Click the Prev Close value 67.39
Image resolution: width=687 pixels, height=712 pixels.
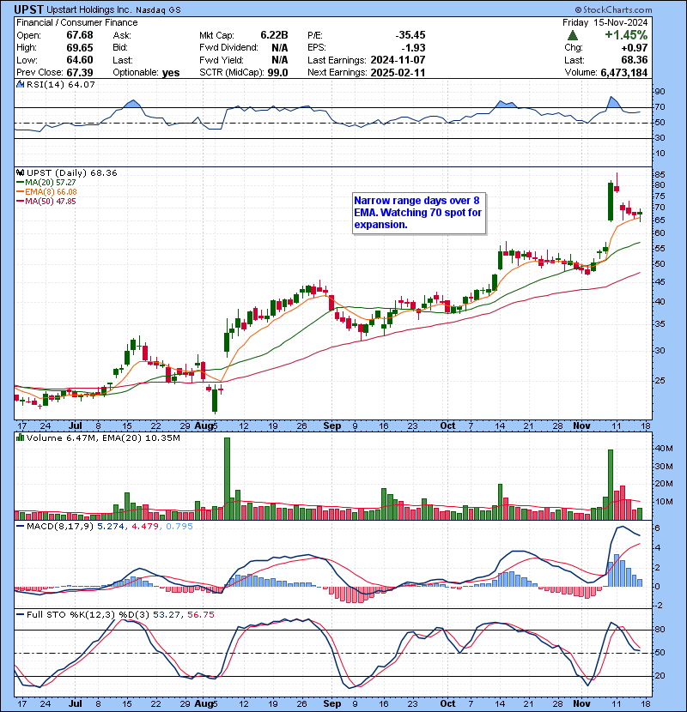click(x=80, y=73)
